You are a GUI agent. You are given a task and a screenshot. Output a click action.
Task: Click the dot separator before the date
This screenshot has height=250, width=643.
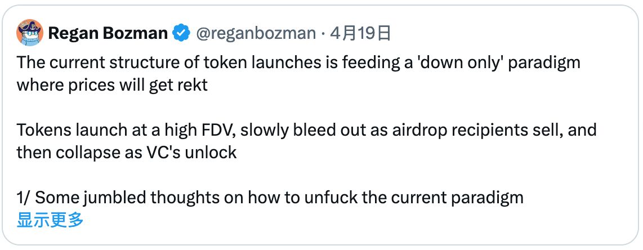[x=323, y=34]
